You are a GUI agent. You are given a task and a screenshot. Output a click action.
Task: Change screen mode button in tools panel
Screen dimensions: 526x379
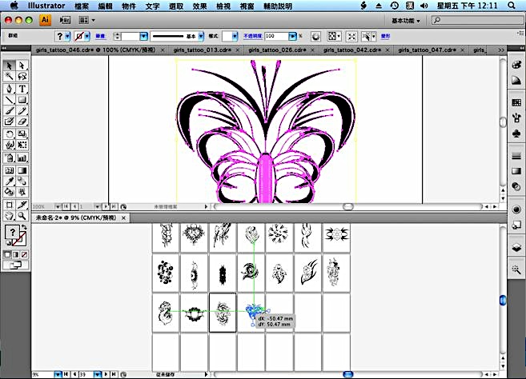[15, 265]
